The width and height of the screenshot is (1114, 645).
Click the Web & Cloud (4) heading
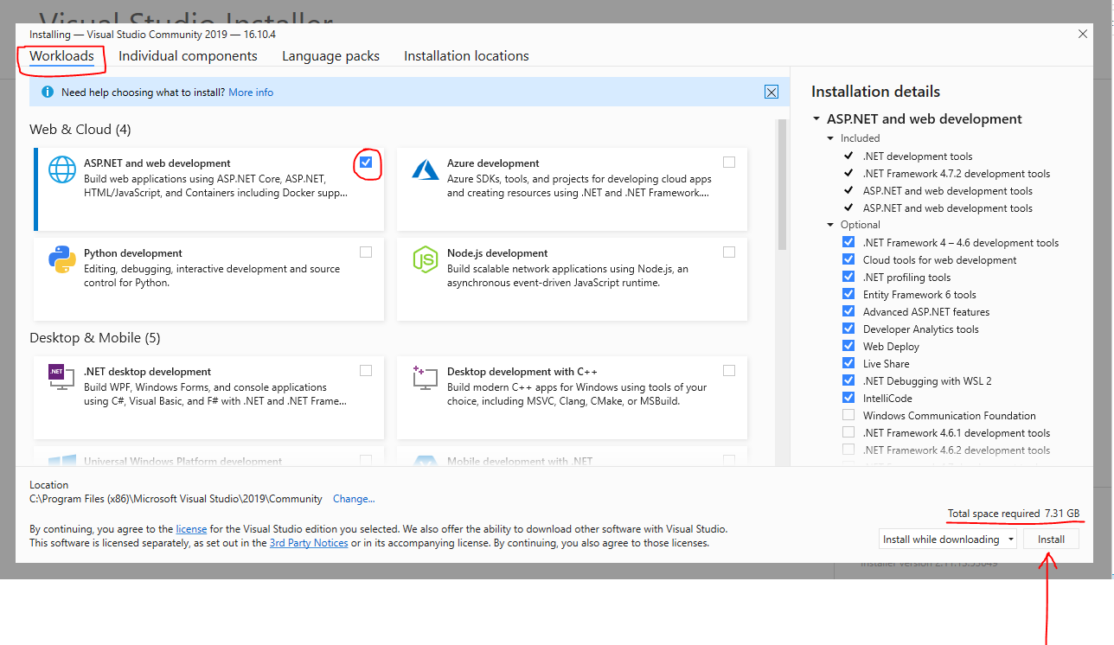80,130
